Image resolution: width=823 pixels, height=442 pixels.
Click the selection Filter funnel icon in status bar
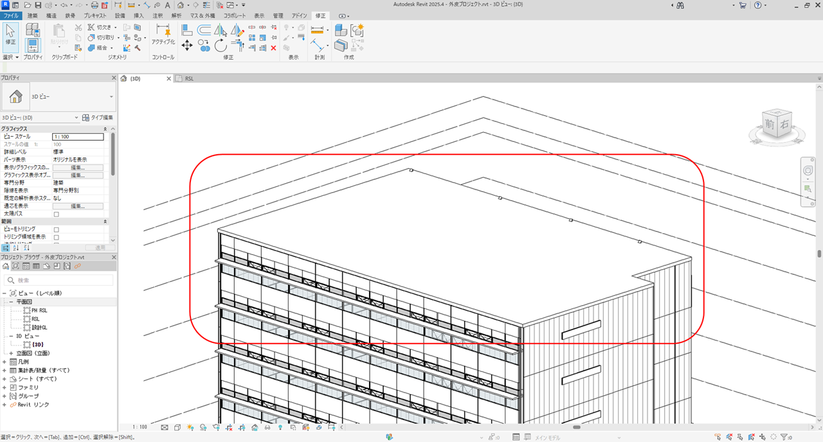pyautogui.click(x=784, y=437)
